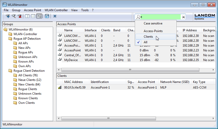Click inside the green search input field
This screenshot has width=218, height=129.
click(161, 17)
